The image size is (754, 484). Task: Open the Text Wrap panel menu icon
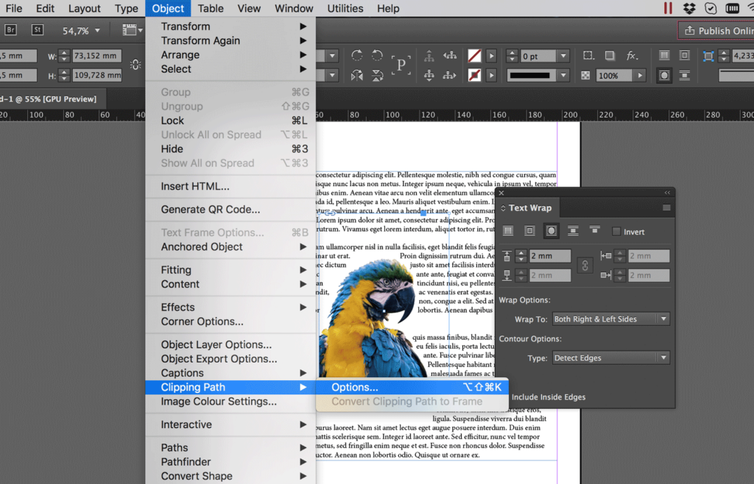coord(669,207)
